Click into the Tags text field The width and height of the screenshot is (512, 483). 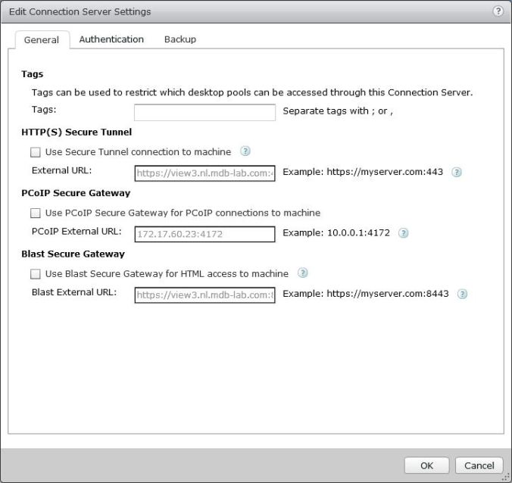click(204, 112)
